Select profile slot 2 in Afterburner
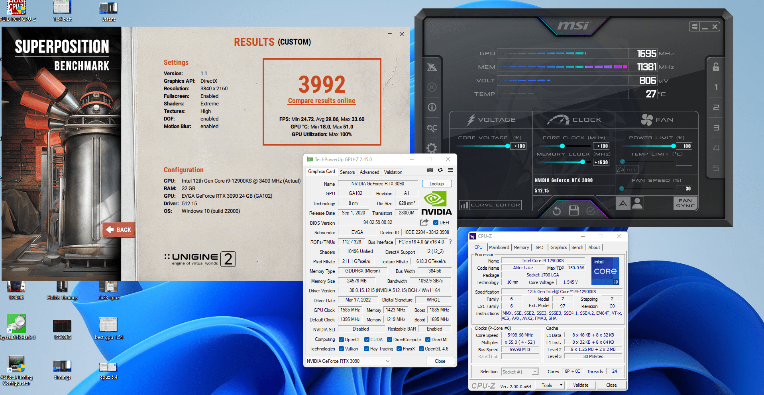The image size is (764, 395). (716, 107)
